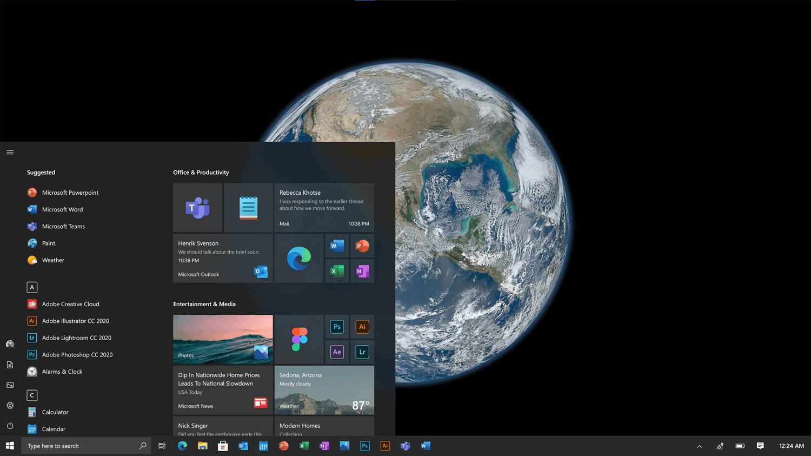811x456 pixels.
Task: Open Pictures from the Start menu rail
Action: 10,385
